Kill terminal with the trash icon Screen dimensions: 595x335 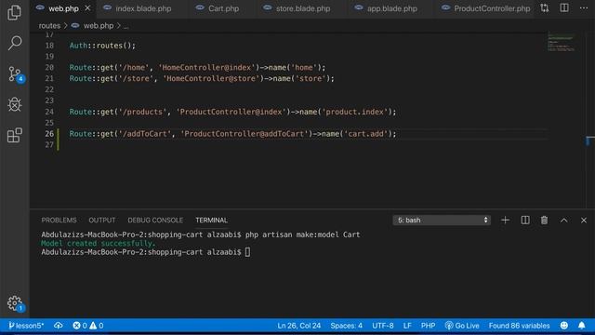(x=544, y=221)
